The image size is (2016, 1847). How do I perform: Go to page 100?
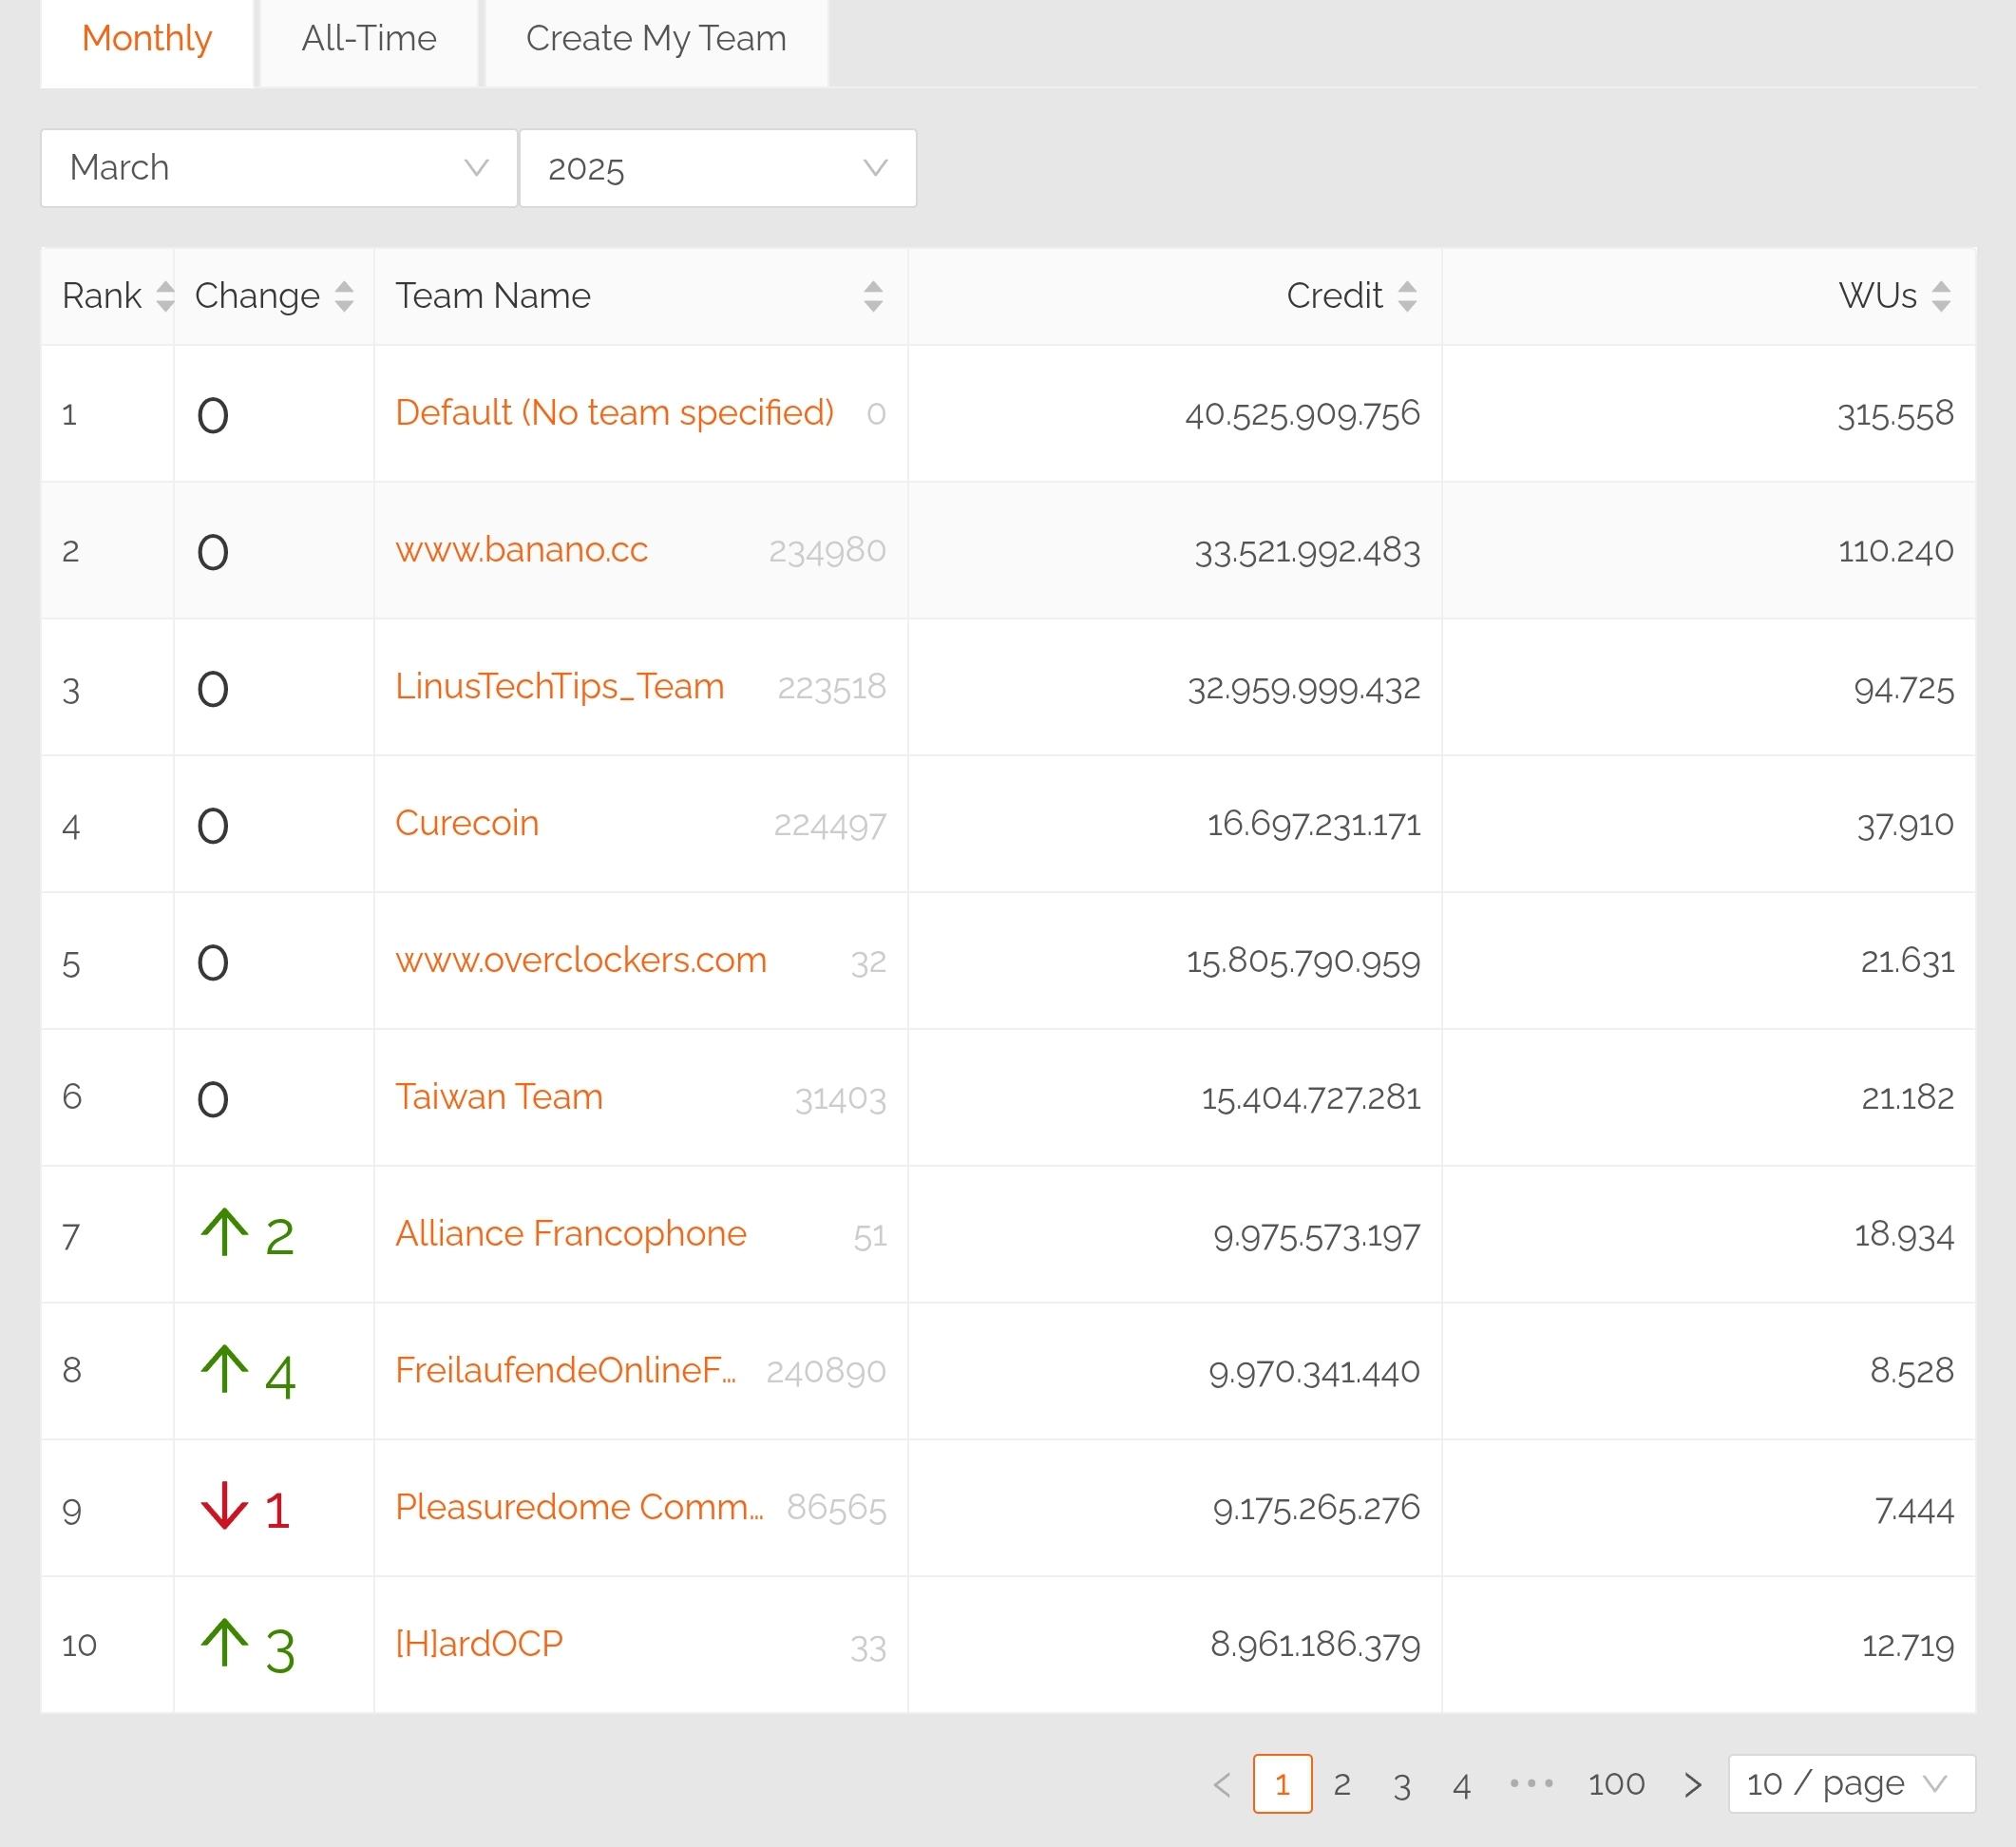point(1616,1783)
